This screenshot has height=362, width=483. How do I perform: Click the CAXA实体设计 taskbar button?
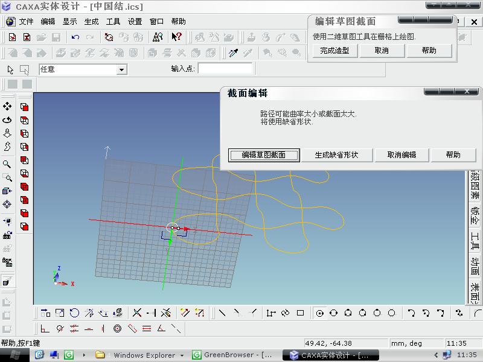[x=330, y=355]
